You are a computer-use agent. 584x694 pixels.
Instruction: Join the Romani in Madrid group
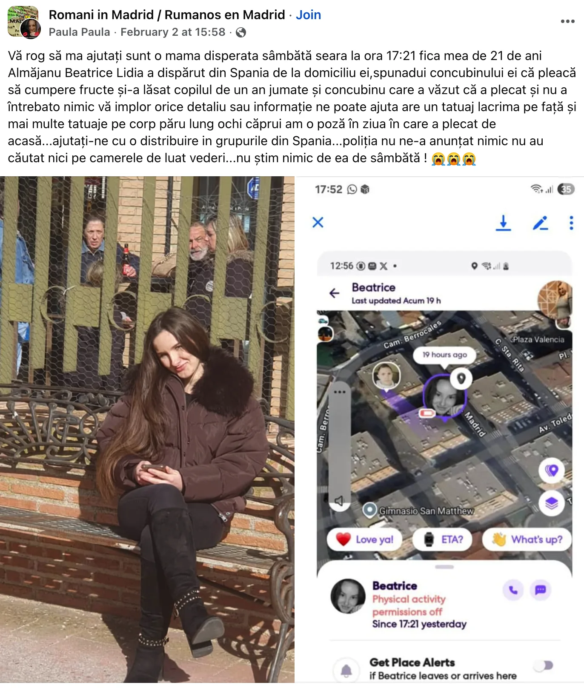point(308,15)
